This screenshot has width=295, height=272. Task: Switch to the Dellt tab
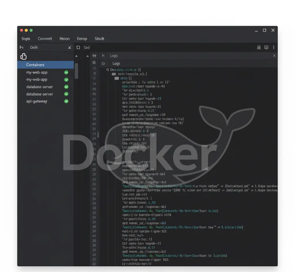pyautogui.click(x=34, y=48)
